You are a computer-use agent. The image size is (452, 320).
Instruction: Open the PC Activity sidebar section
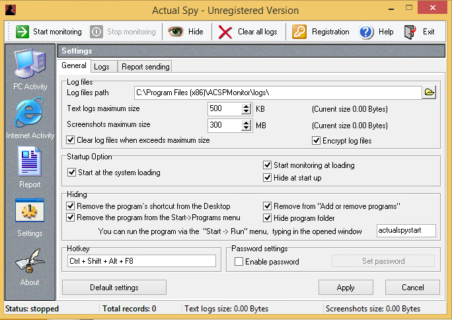(x=30, y=69)
